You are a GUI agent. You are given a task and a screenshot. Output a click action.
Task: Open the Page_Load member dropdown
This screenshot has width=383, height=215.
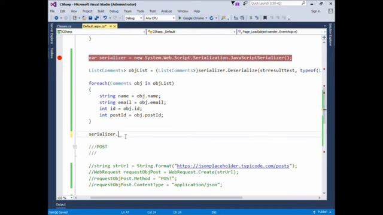[282, 32]
